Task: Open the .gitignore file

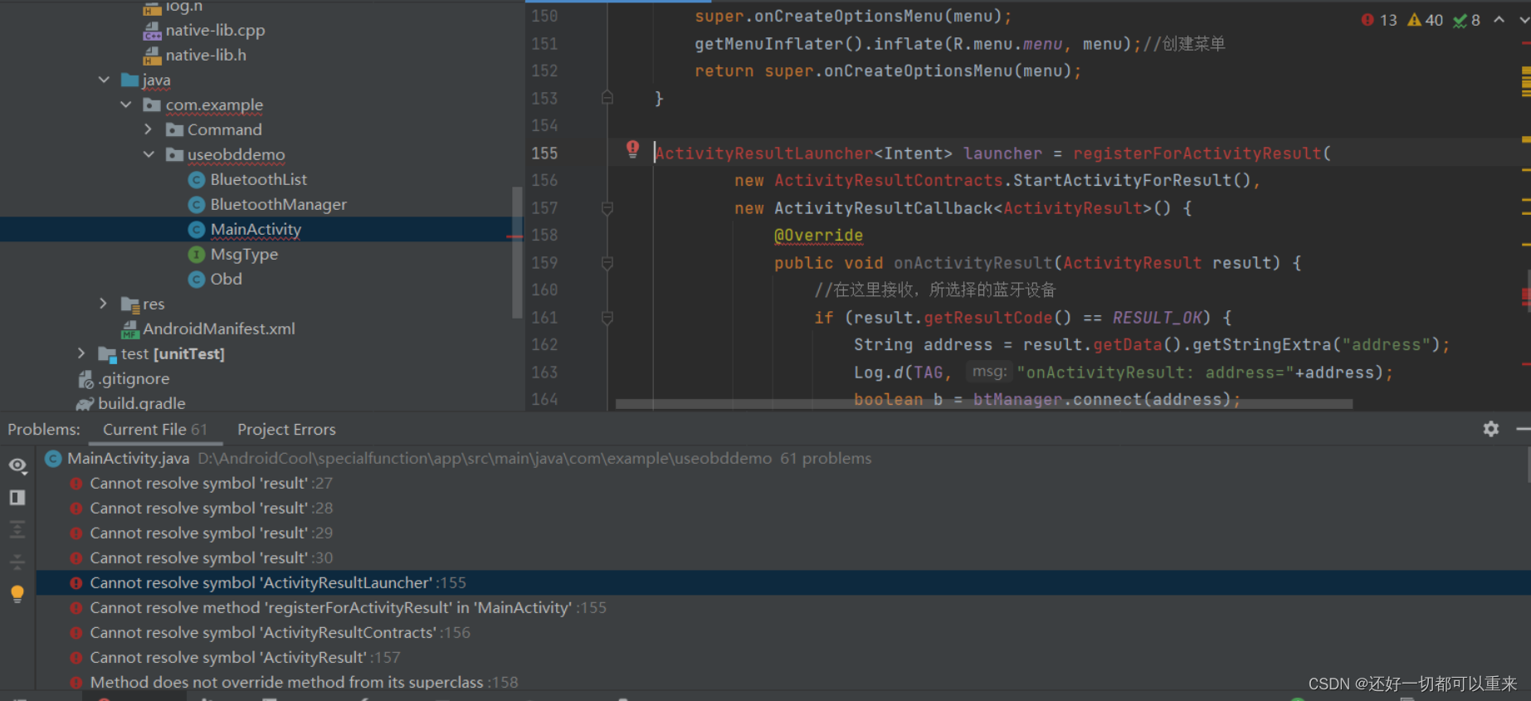Action: (134, 379)
